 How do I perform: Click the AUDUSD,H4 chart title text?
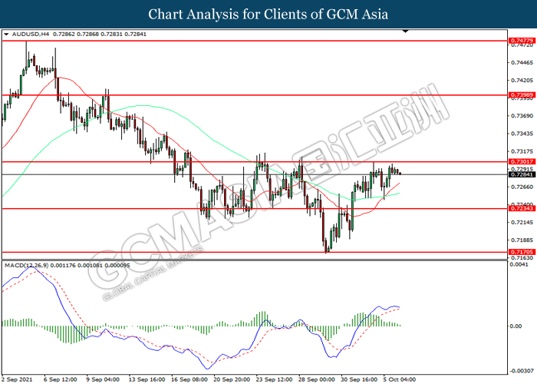31,35
